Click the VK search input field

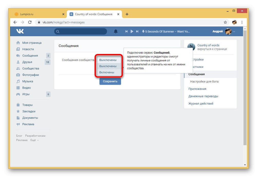coord(81,31)
